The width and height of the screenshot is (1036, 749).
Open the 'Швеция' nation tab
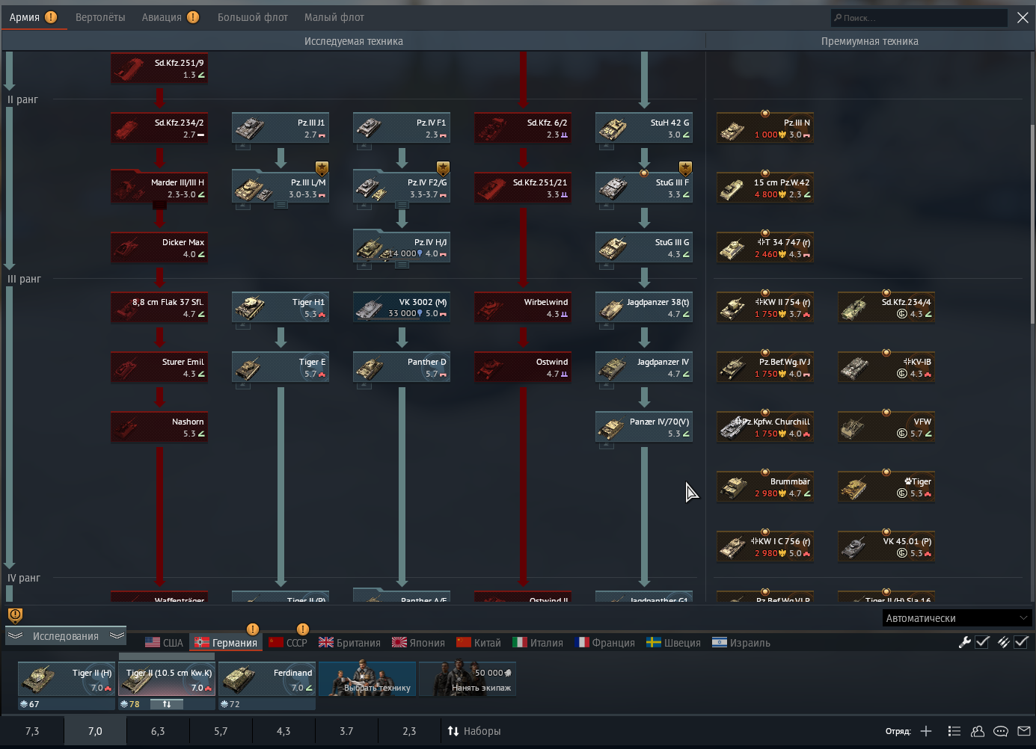pyautogui.click(x=673, y=643)
